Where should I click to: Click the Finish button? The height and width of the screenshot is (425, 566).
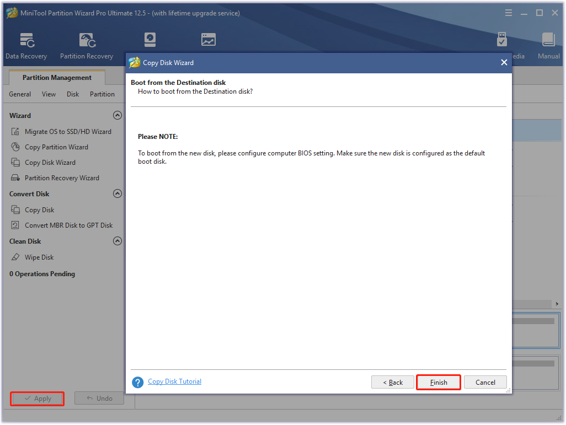[x=439, y=383]
